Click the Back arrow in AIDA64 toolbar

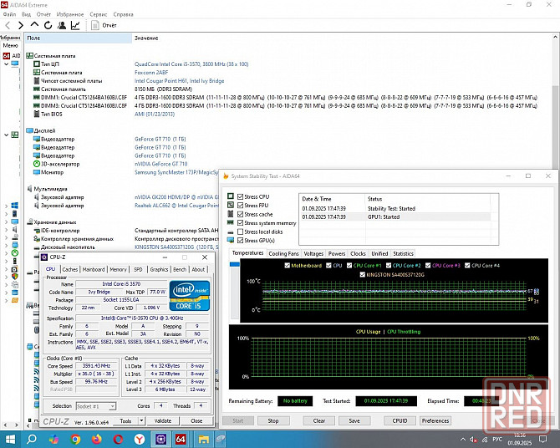point(8,26)
